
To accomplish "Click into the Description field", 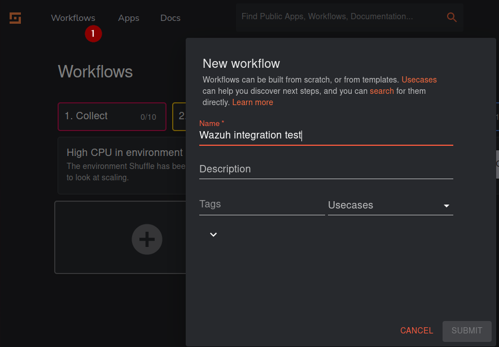I will tap(326, 169).
